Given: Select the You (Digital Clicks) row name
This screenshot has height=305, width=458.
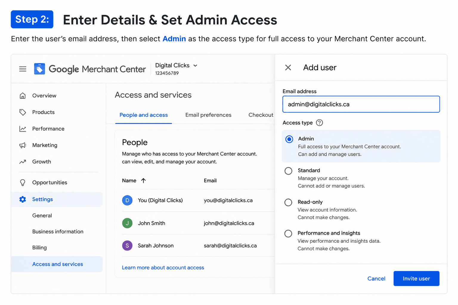Looking at the screenshot, I should coord(160,200).
